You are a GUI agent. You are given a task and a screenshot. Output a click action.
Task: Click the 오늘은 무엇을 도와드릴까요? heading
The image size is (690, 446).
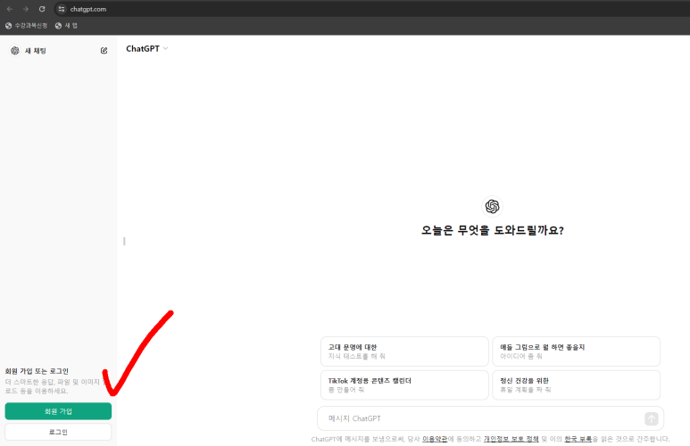pyautogui.click(x=493, y=230)
